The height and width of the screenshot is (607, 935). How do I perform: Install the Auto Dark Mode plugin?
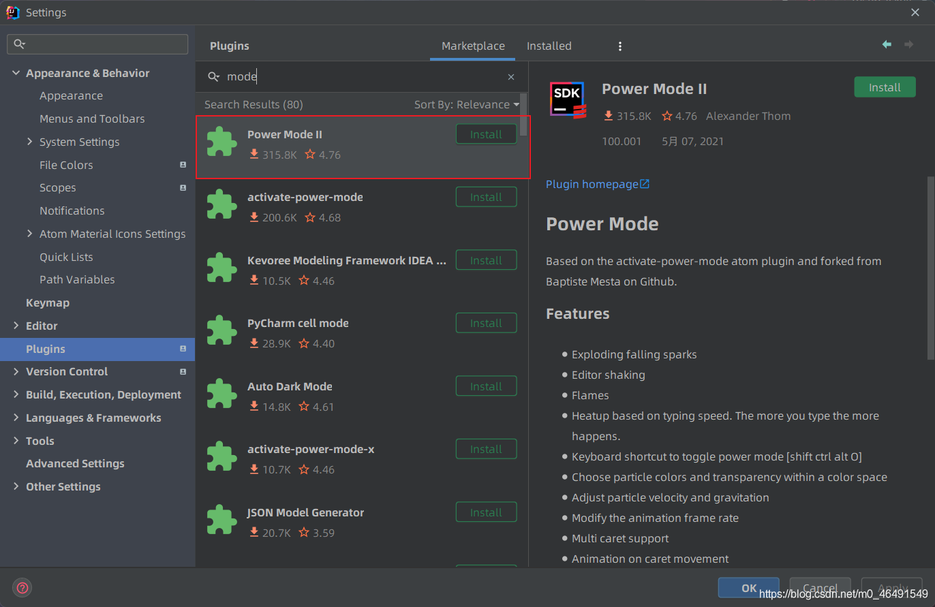[486, 386]
